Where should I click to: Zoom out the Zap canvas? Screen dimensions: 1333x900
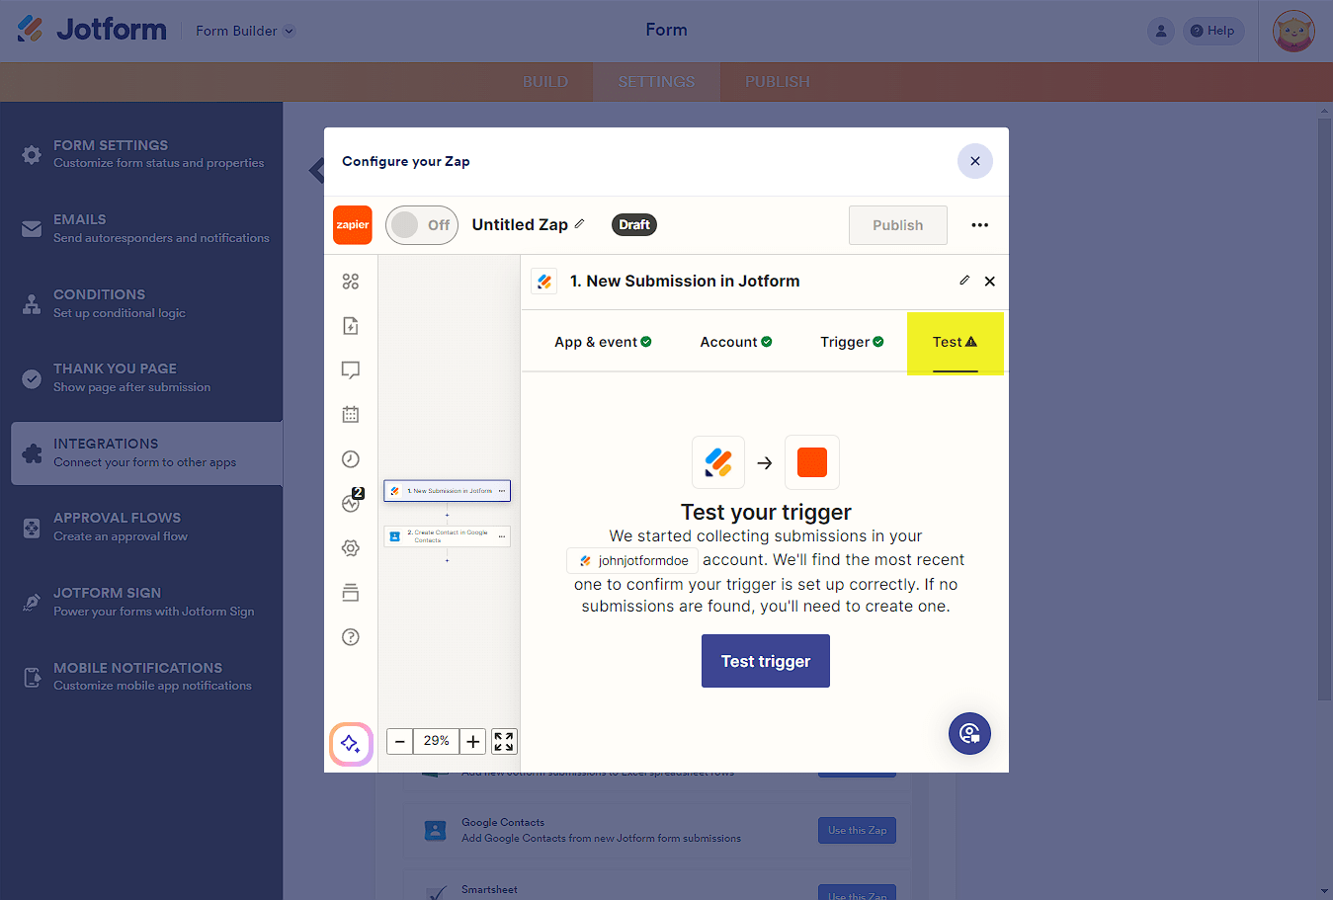pyautogui.click(x=400, y=741)
